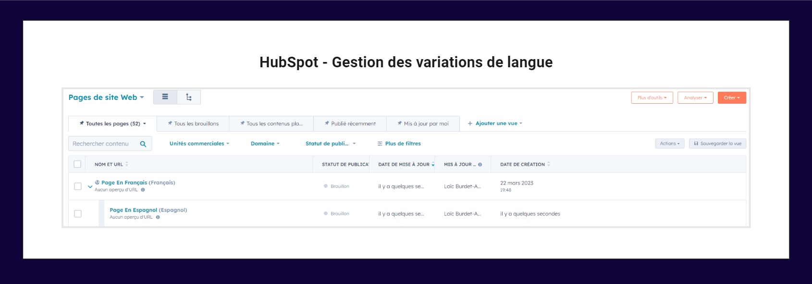Click Plus de filtres

399,144
